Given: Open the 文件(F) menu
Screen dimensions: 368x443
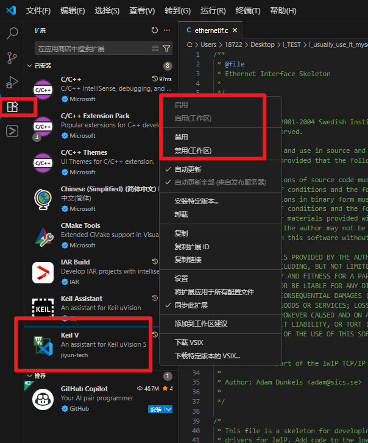Looking at the screenshot, I should pos(38,11).
